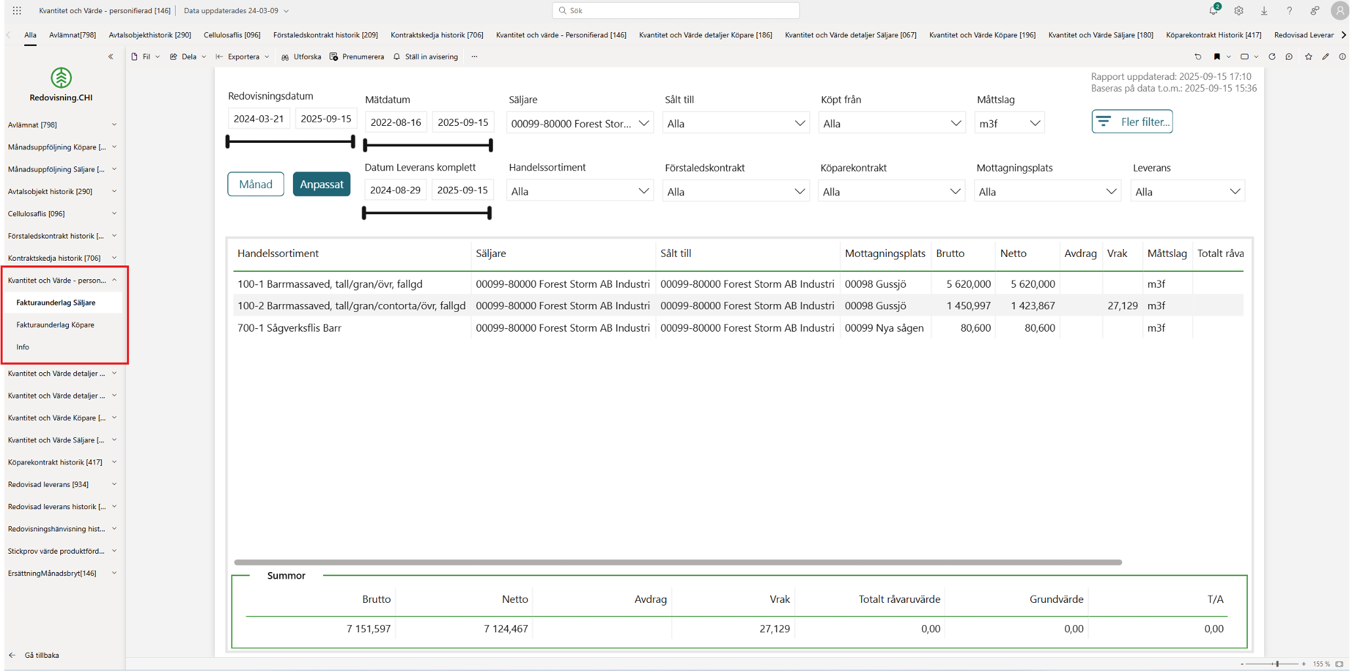This screenshot has width=1350, height=671.
Task: Open Fakturaunderlag Köpare page
Action: coord(55,325)
